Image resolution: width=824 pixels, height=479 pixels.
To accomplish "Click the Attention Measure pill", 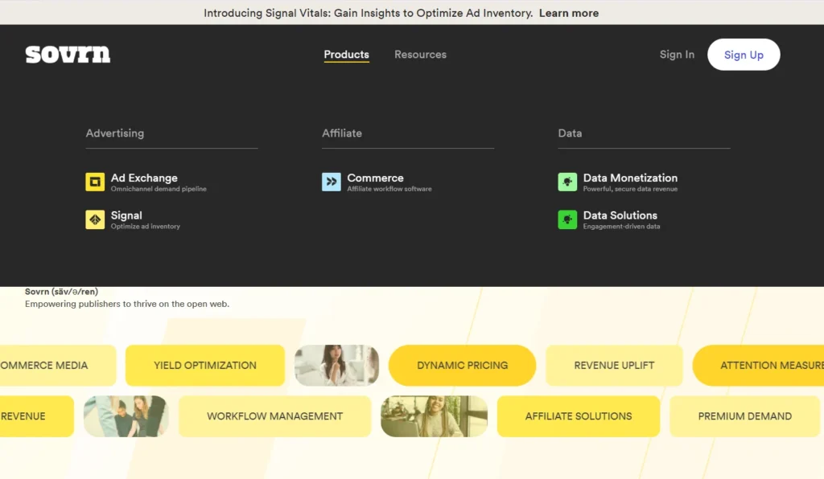I will pyautogui.click(x=758, y=365).
